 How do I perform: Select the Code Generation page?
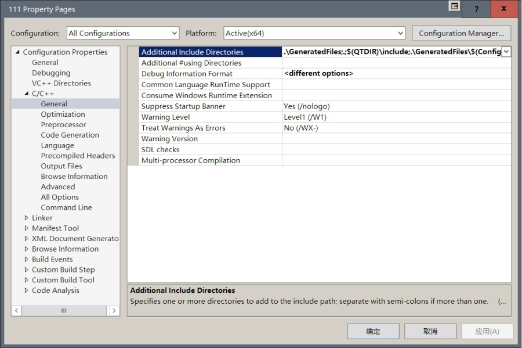[70, 135]
